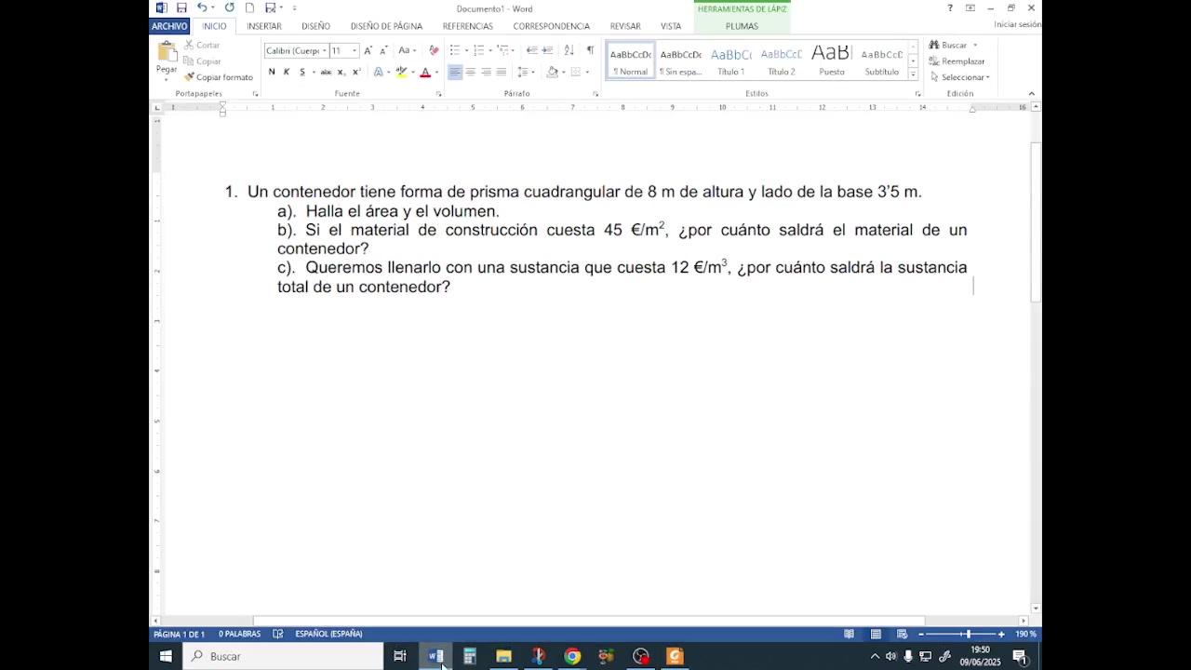
Task: Open the change case Aa dropdown
Action: point(408,50)
